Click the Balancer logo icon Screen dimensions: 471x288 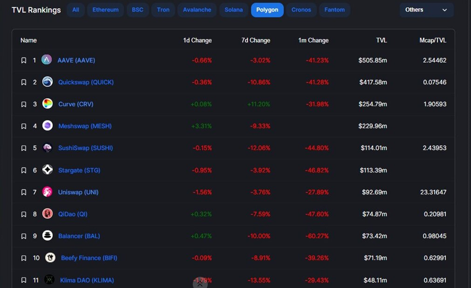tap(47, 236)
